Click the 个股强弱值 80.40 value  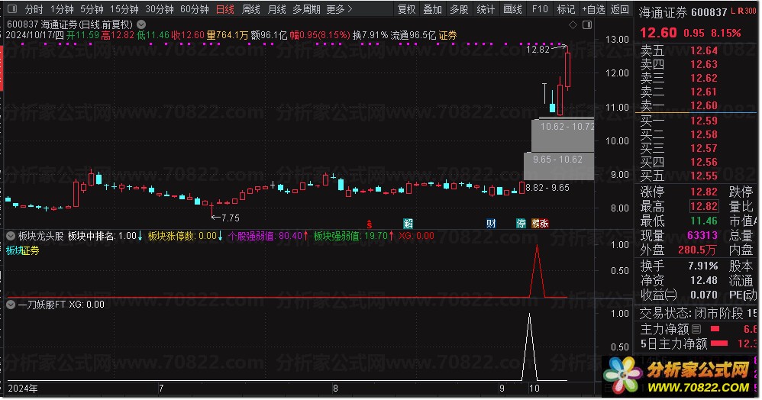[291, 236]
